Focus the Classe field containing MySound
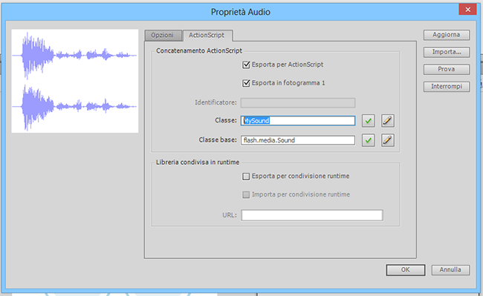483x296 pixels. (x=298, y=120)
